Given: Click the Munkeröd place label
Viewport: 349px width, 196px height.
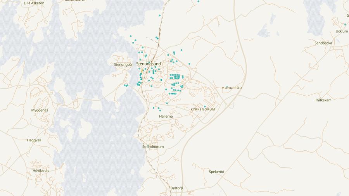Looking at the screenshot, I should point(232,88).
